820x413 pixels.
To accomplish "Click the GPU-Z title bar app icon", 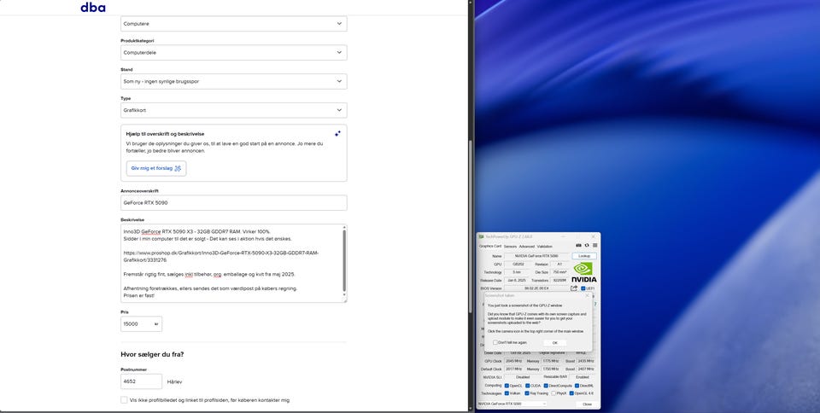I will tap(481, 236).
